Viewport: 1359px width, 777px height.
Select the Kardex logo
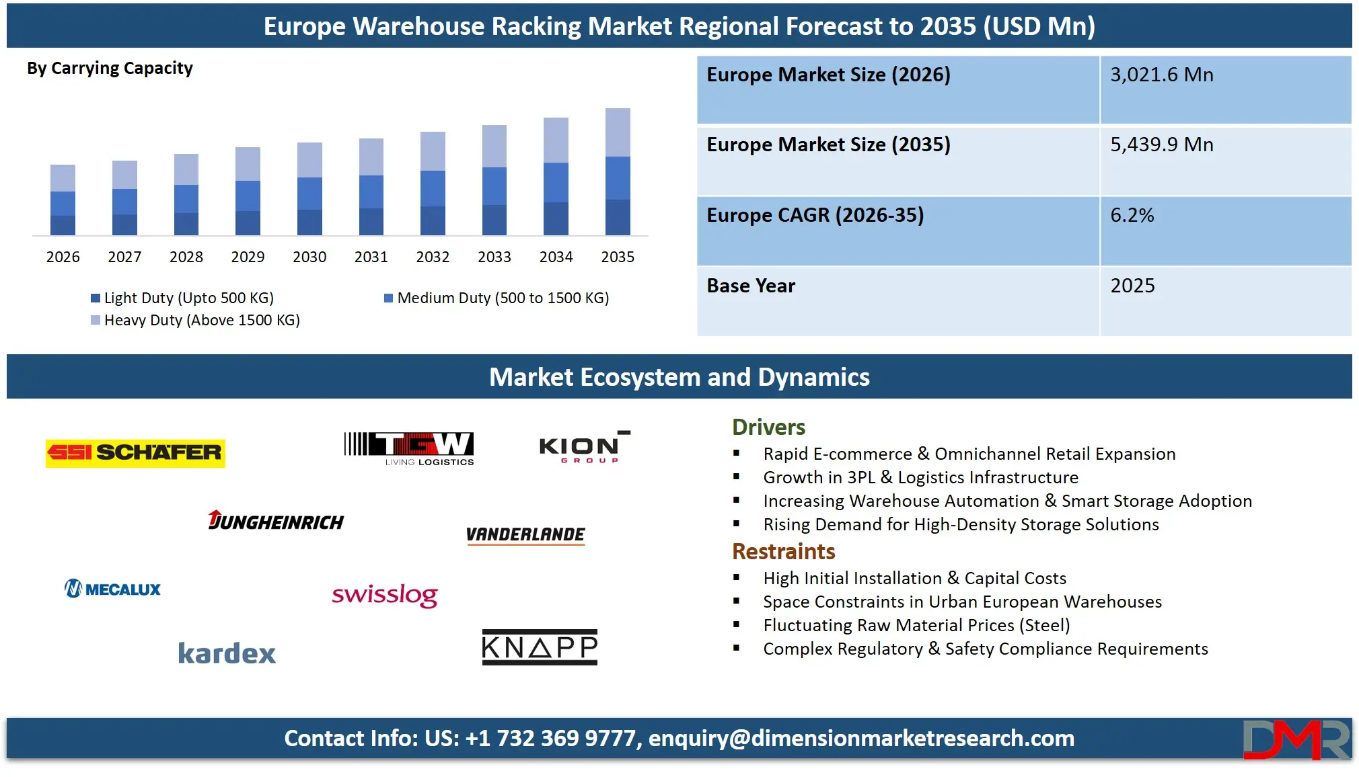click(227, 653)
